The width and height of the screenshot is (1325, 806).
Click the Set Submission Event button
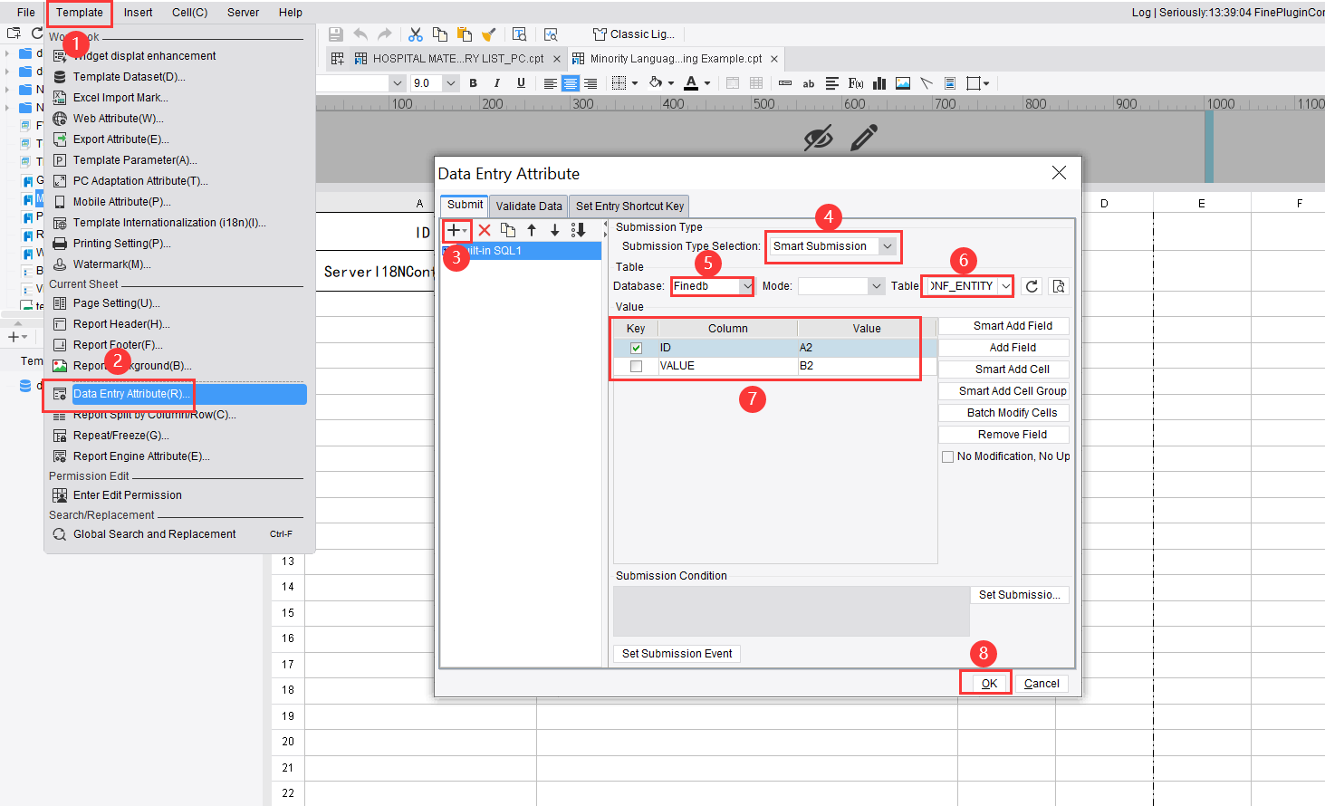676,653
